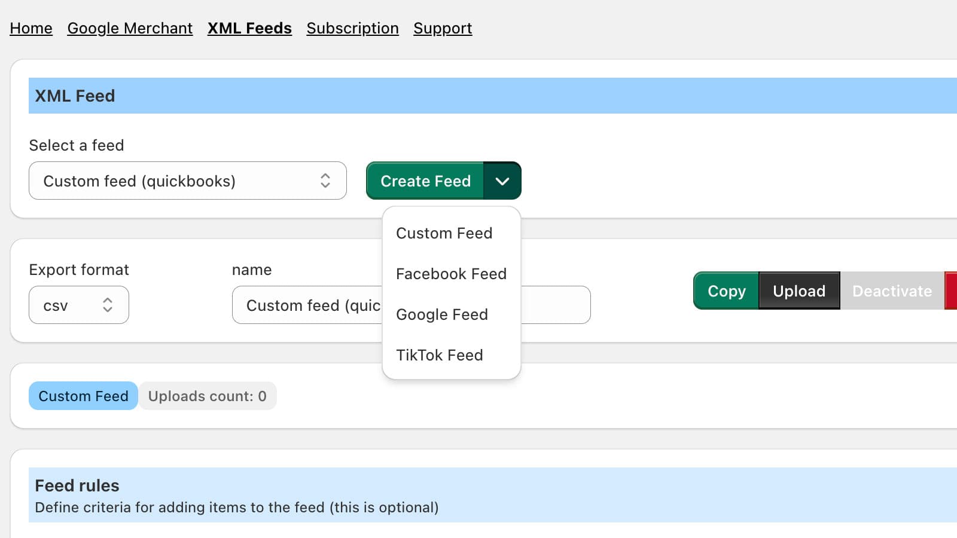This screenshot has height=538, width=957.
Task: Open the Select a feed dropdown
Action: click(187, 181)
